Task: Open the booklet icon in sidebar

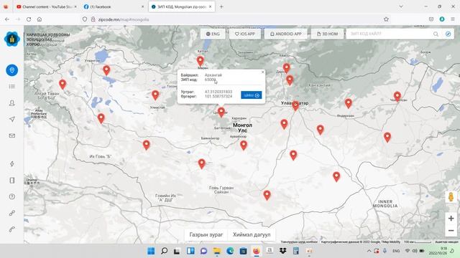Action: [11, 180]
